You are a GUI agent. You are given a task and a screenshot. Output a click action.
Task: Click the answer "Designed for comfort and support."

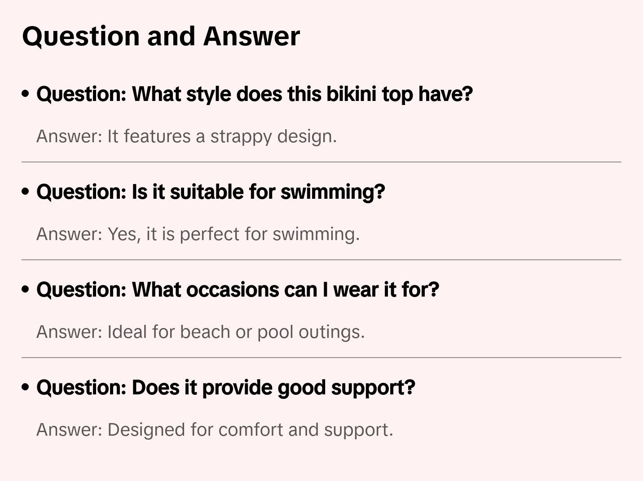pyautogui.click(x=215, y=430)
